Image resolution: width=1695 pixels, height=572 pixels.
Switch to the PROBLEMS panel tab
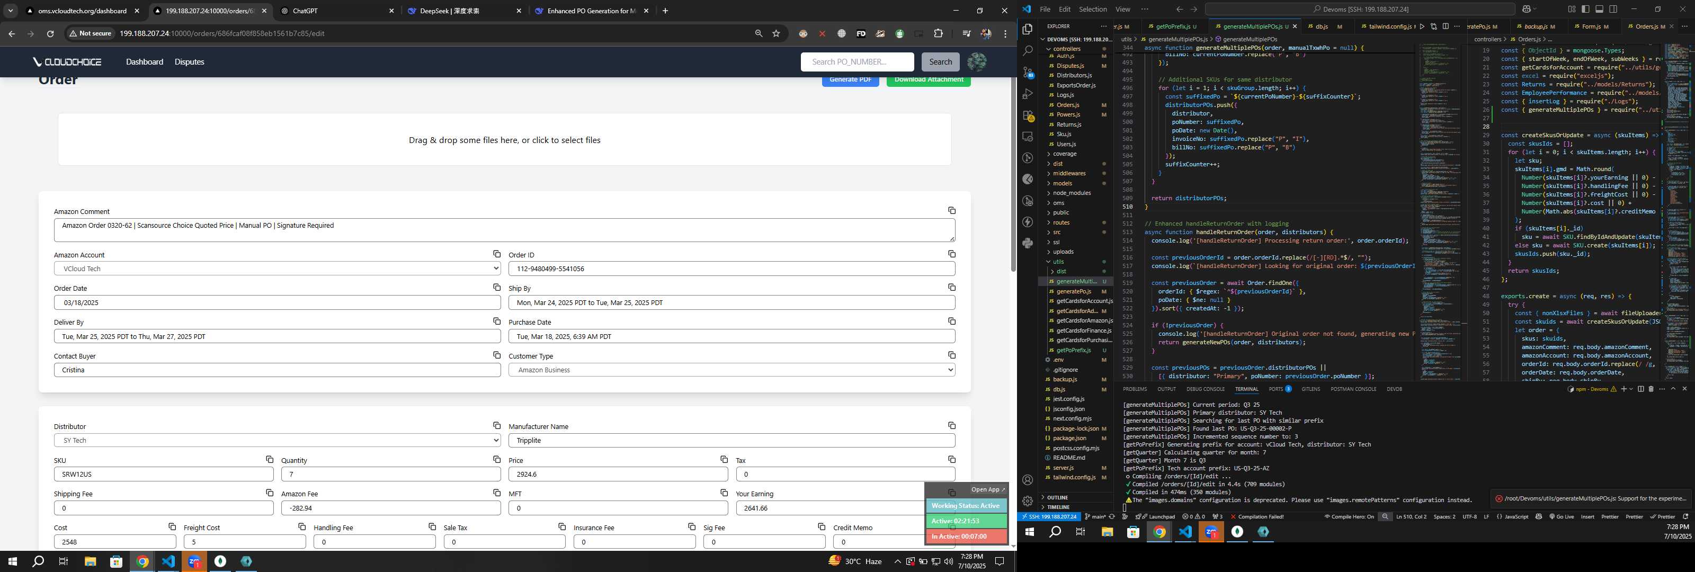pos(1135,389)
